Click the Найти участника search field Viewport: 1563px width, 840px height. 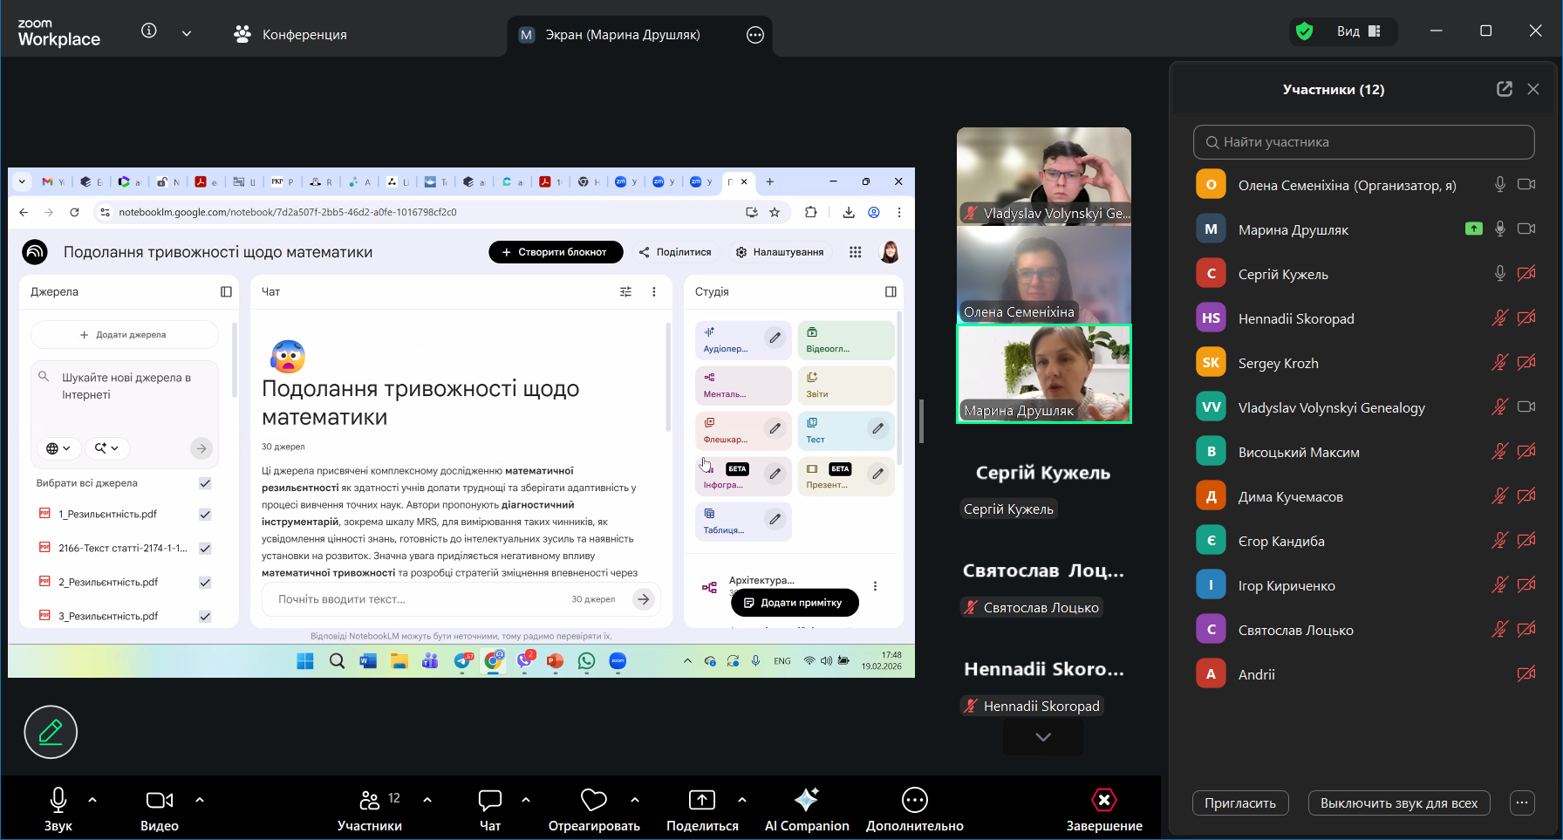(1363, 142)
